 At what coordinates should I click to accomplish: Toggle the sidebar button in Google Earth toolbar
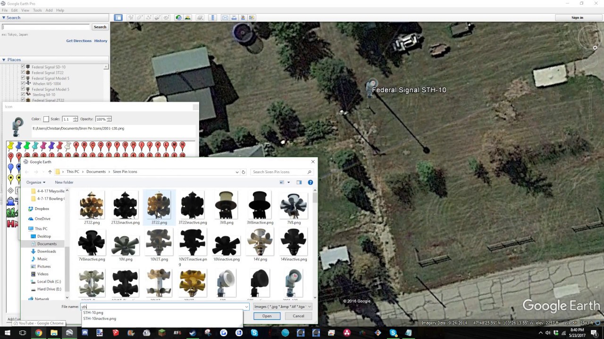tap(118, 17)
